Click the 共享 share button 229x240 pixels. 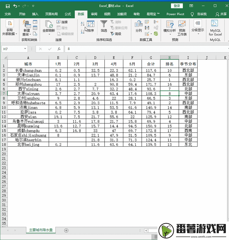[x=222, y=14]
